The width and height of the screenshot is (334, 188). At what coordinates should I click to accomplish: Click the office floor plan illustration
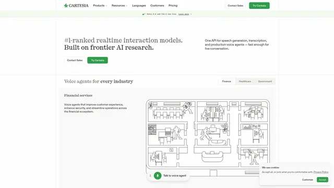tap(208, 137)
